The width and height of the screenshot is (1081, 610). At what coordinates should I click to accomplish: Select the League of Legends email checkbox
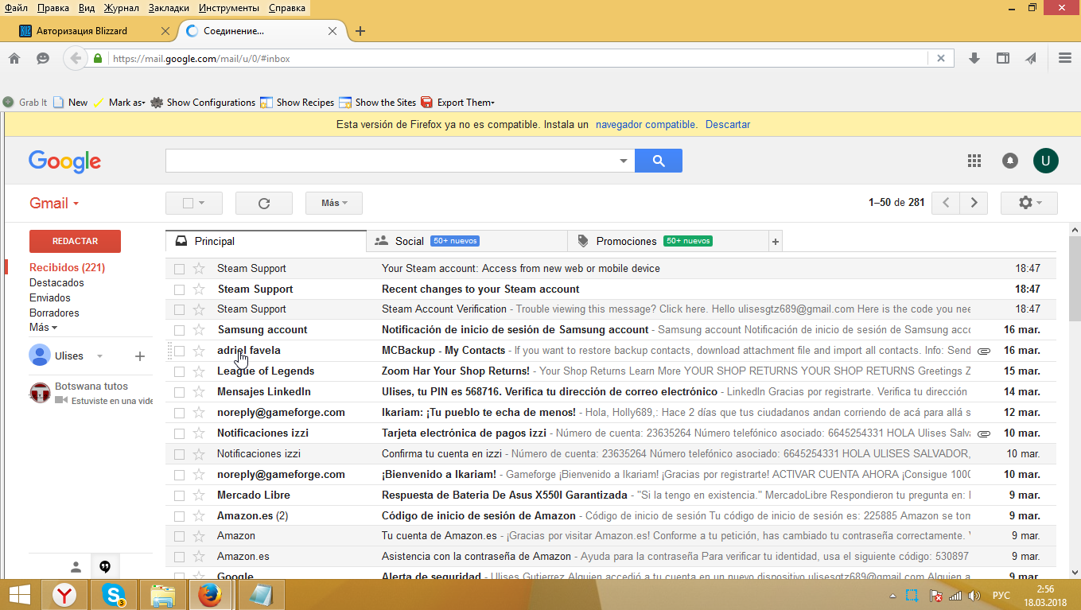tap(179, 371)
